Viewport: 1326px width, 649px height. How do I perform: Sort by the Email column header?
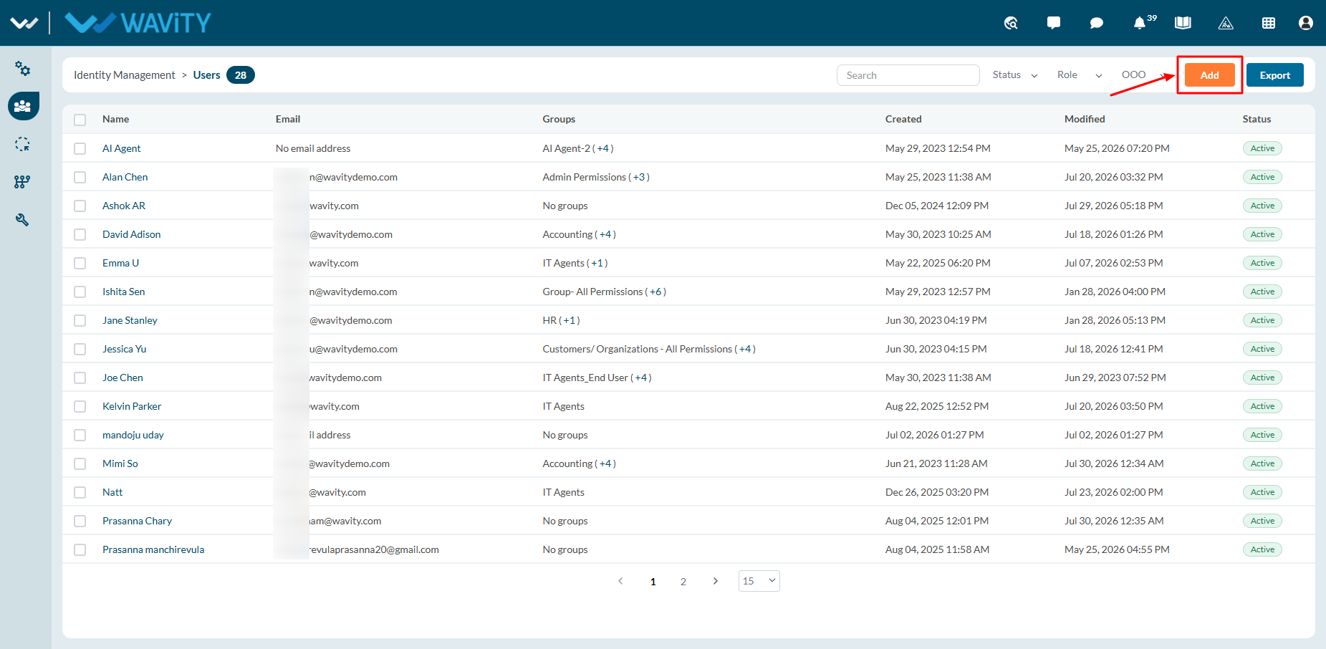pyautogui.click(x=288, y=119)
